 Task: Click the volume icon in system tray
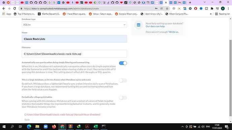point(203,127)
